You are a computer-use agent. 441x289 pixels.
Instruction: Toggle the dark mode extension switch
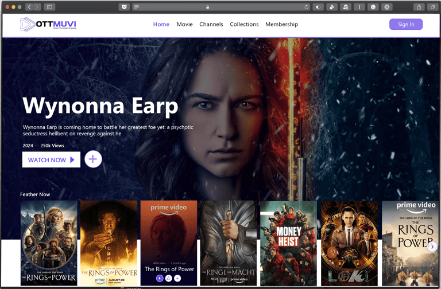point(318,7)
